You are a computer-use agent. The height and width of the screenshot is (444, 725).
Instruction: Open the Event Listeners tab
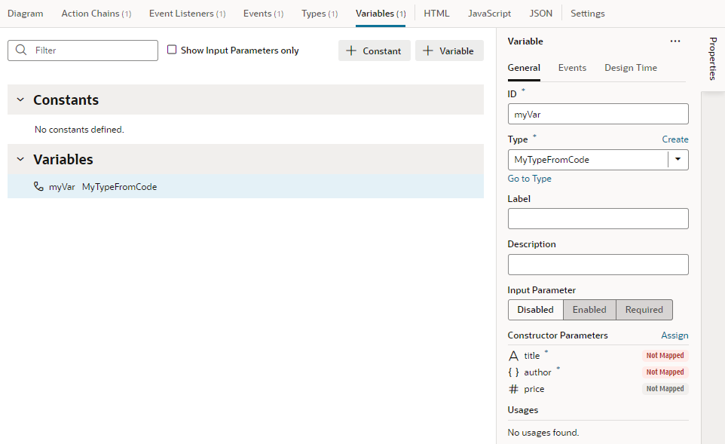click(187, 14)
